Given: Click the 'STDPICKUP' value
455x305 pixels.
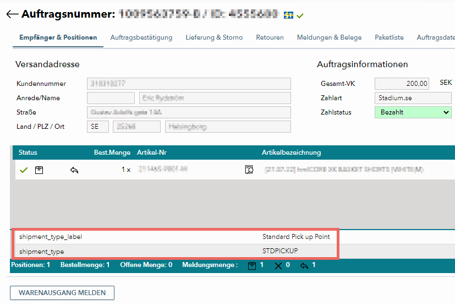Looking at the screenshot, I should 280,251.
